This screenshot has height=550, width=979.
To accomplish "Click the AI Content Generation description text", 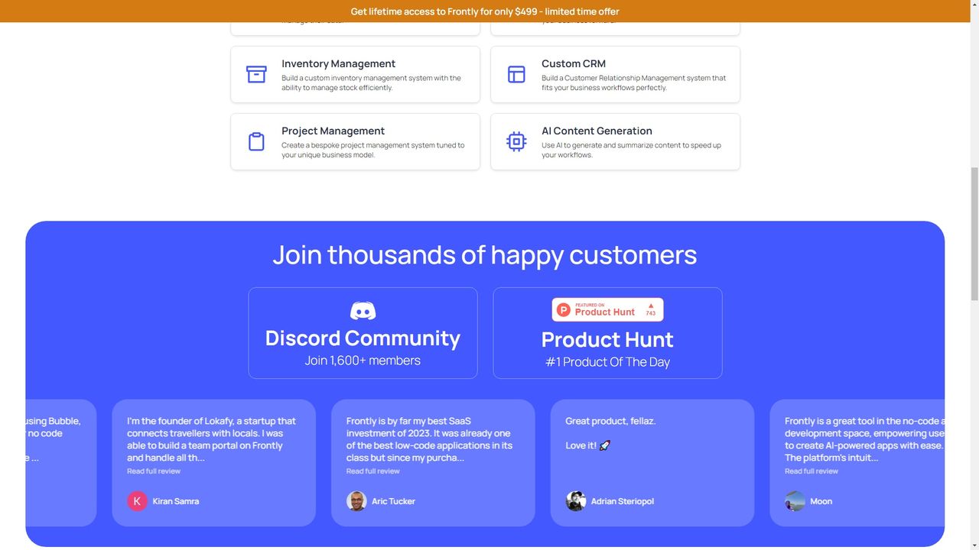I will [x=631, y=150].
